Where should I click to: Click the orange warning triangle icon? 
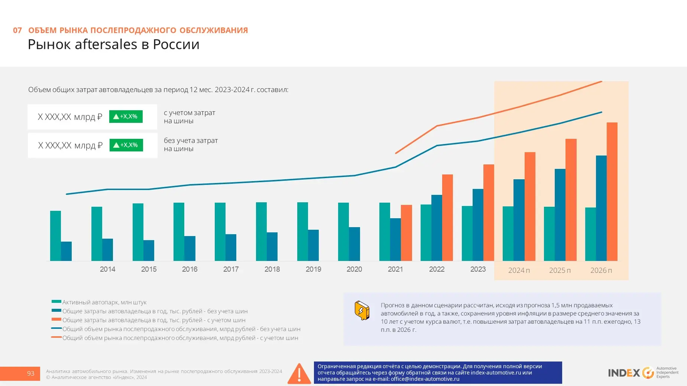[x=299, y=373]
